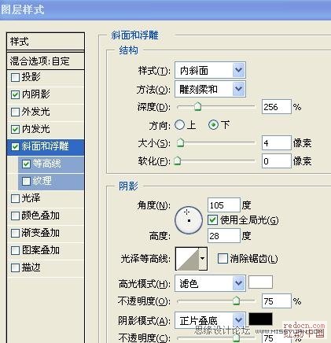Open the 样式 内斜面 dropdown

(210, 70)
